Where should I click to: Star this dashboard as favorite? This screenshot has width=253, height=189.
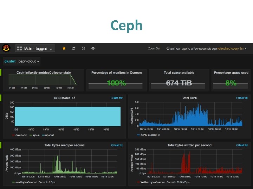click(x=64, y=48)
